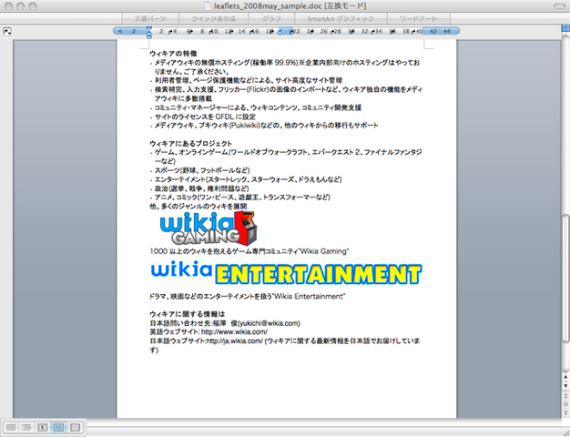Click the first-line indent marker on the ruler
The height and width of the screenshot is (437, 570).
click(148, 29)
